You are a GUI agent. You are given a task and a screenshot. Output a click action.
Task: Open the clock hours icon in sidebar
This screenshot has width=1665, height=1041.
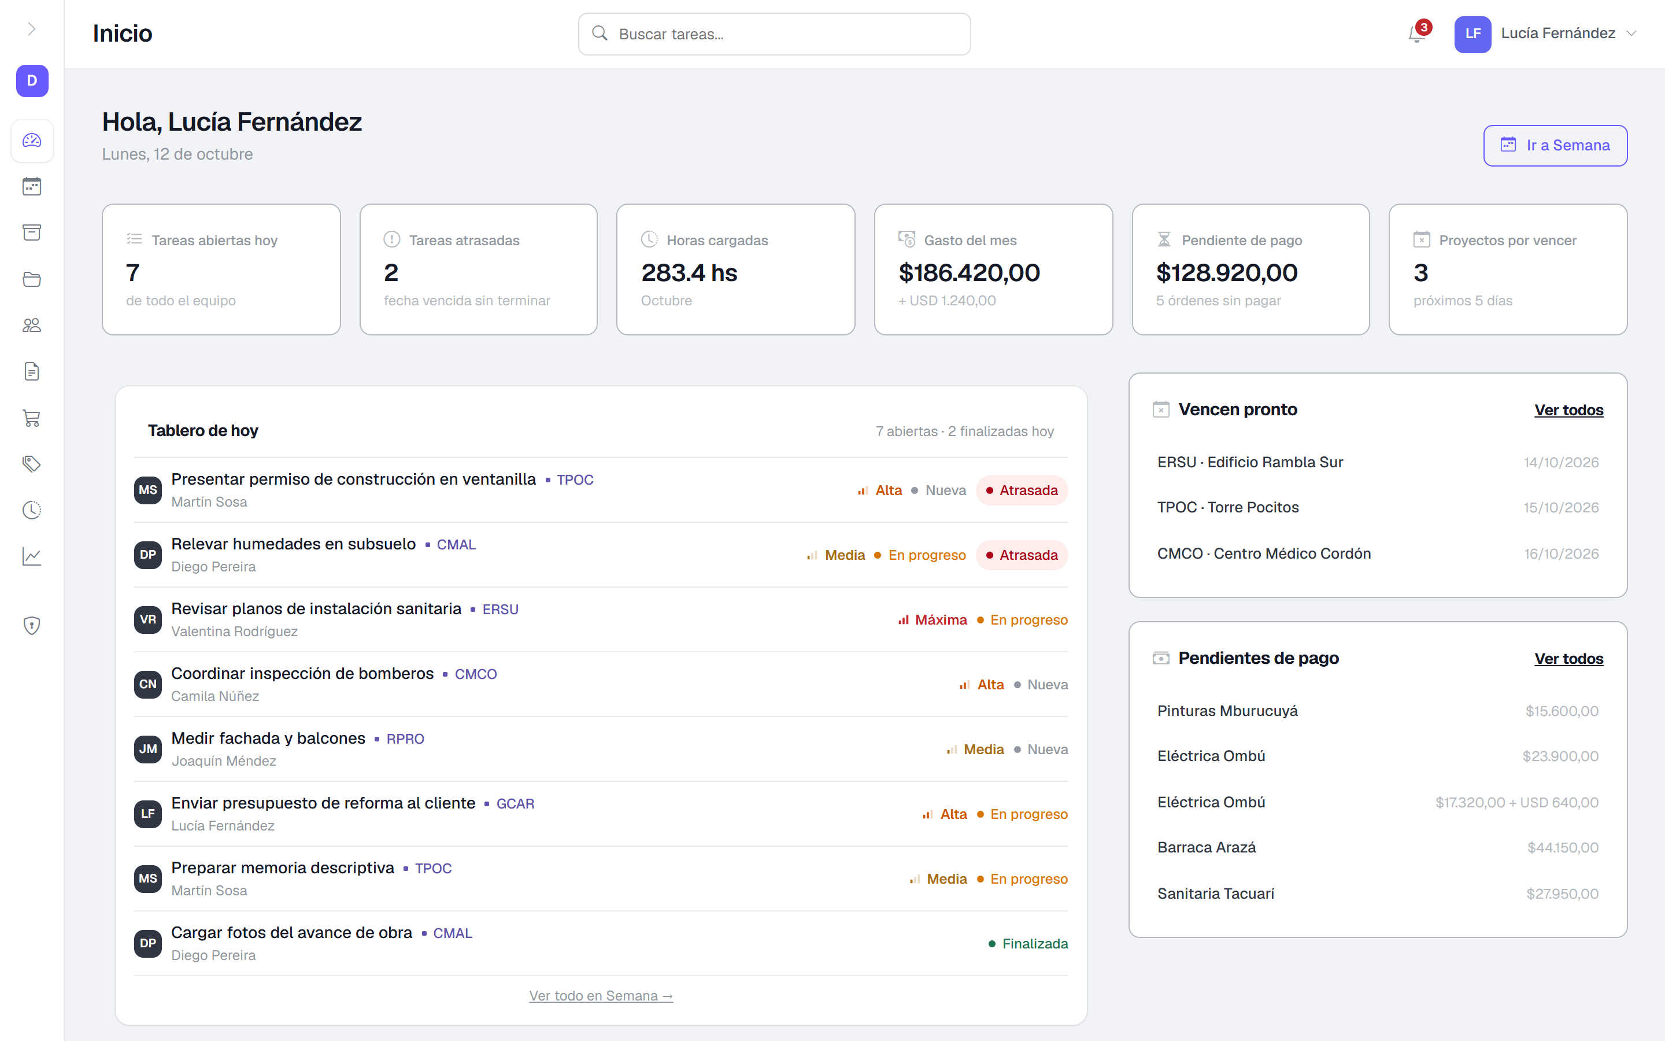[32, 510]
